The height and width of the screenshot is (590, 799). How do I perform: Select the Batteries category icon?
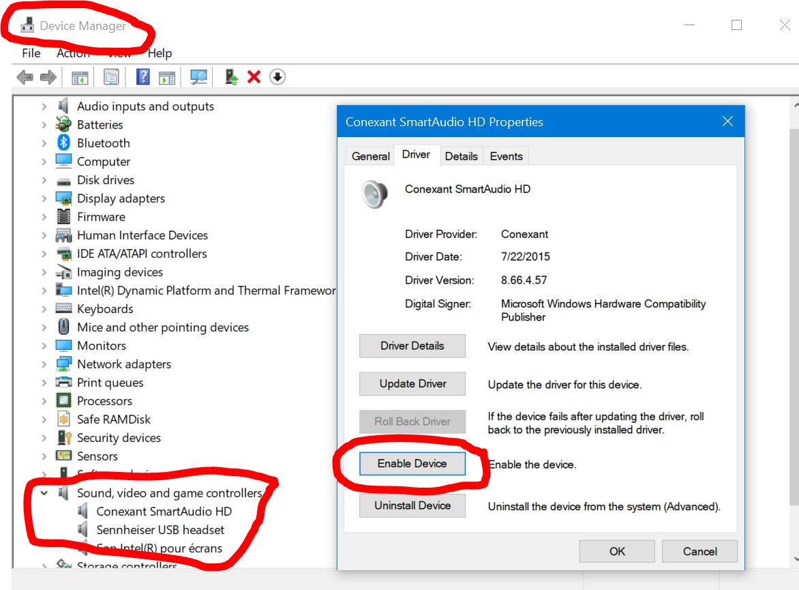click(x=63, y=124)
